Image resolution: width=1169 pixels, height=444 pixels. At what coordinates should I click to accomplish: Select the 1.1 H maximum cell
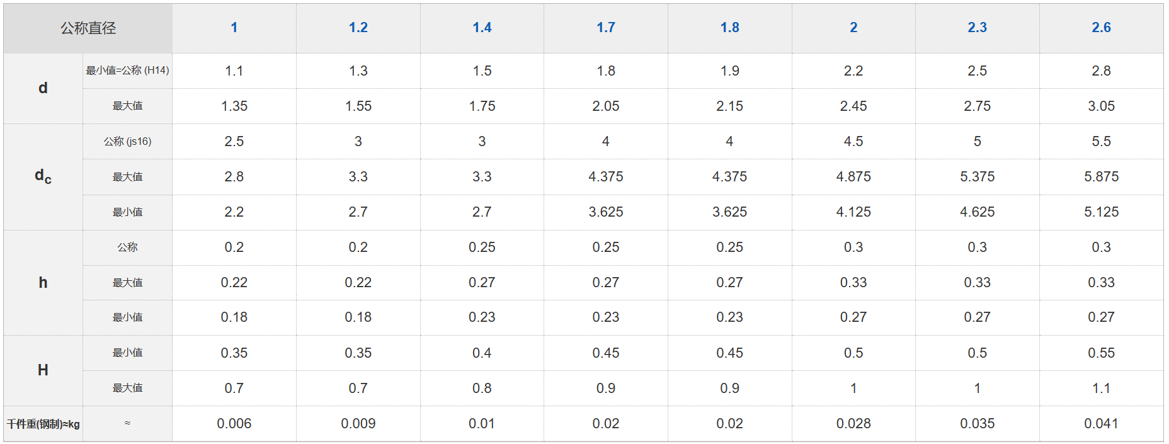pyautogui.click(x=1101, y=389)
